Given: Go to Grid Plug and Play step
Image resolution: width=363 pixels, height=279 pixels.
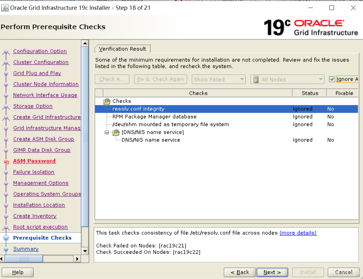Looking at the screenshot, I should [37, 73].
